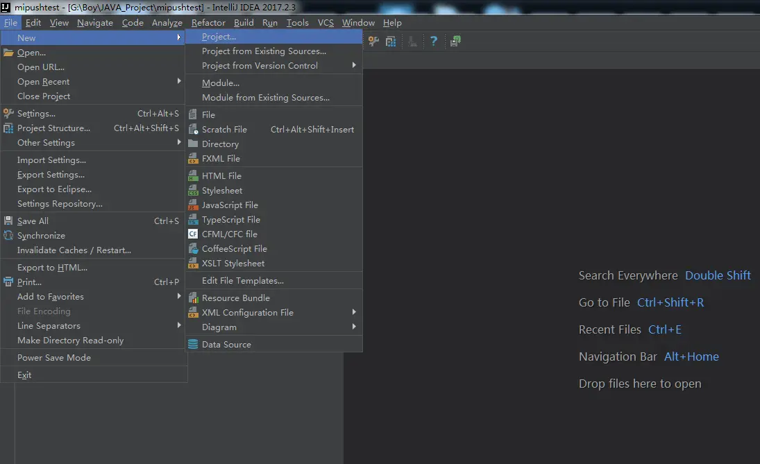Open the Run menu
This screenshot has width=760, height=464.
pyautogui.click(x=270, y=23)
